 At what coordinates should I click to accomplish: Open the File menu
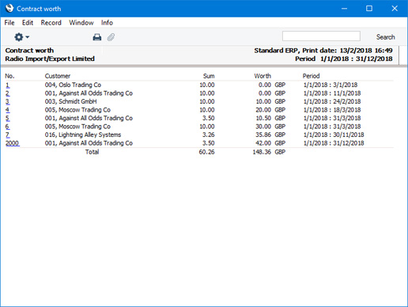click(9, 23)
